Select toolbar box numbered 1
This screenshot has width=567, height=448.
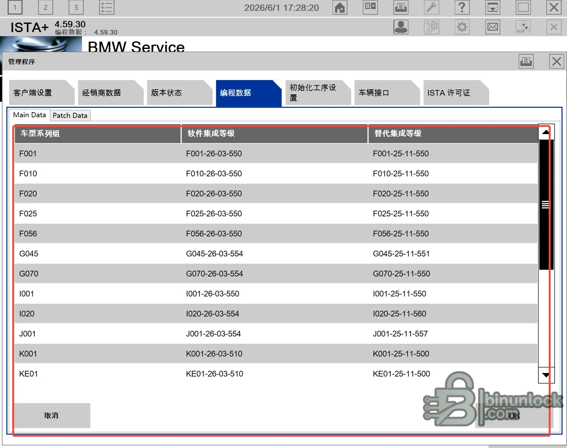[15, 8]
